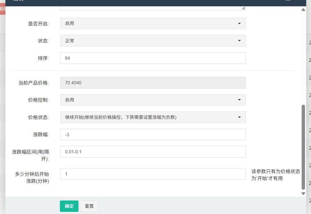Click inside the textarea at top of form

pyautogui.click(x=150, y=8)
